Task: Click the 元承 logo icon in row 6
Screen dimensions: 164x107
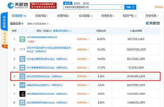Action: pos(22,85)
